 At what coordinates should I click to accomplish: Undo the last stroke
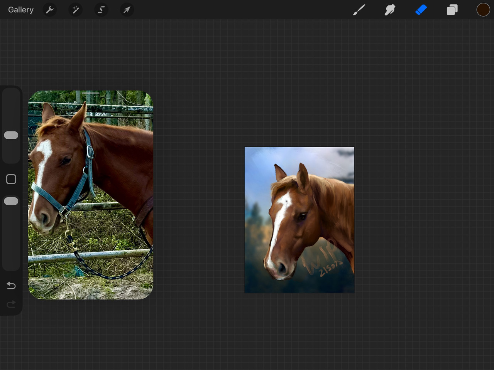(11, 286)
